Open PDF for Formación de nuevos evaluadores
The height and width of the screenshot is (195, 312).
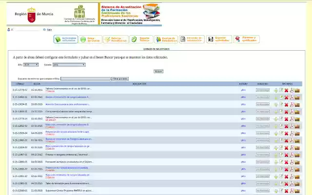[292, 162]
